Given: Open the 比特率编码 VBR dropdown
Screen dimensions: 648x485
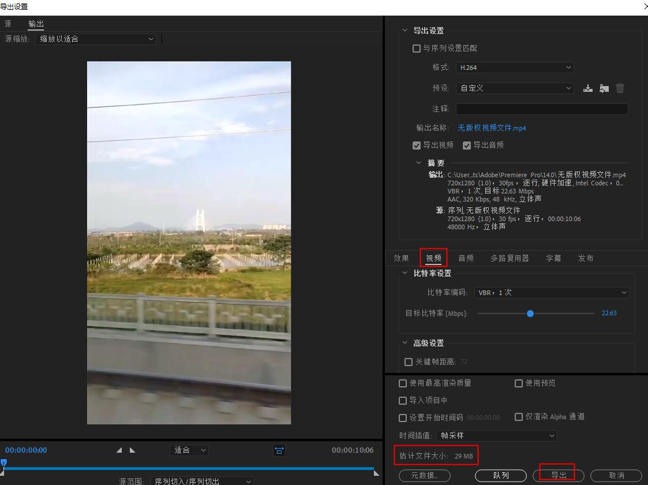Looking at the screenshot, I should pos(551,293).
